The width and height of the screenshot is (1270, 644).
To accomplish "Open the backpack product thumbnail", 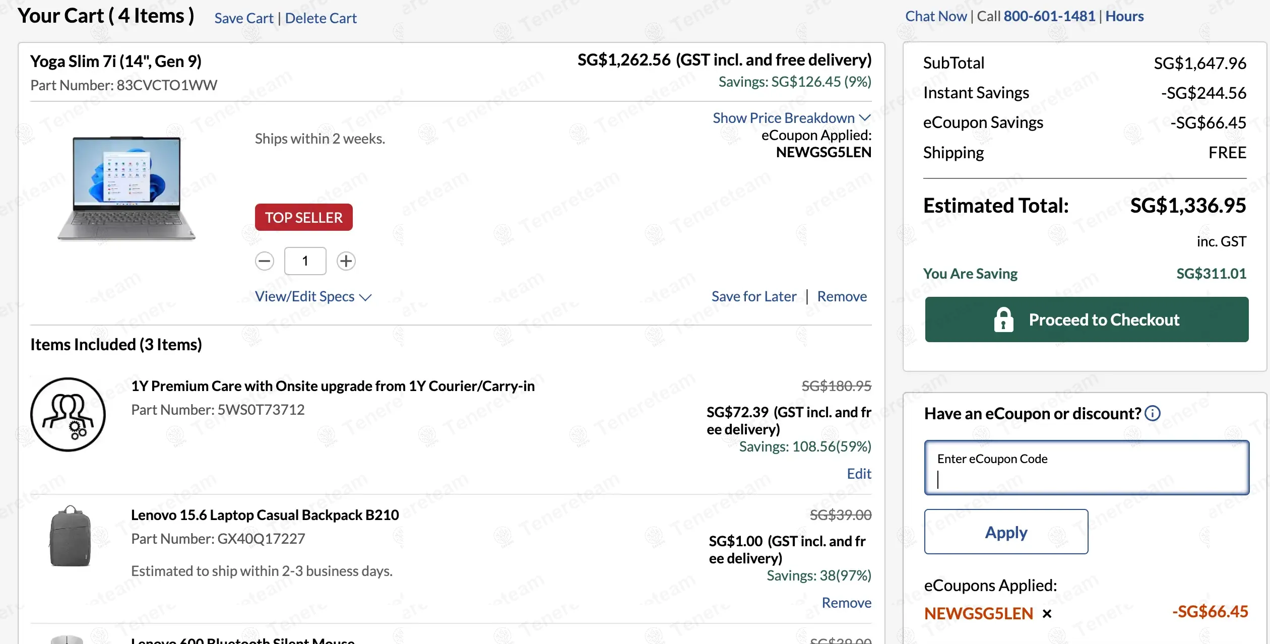I will [70, 537].
